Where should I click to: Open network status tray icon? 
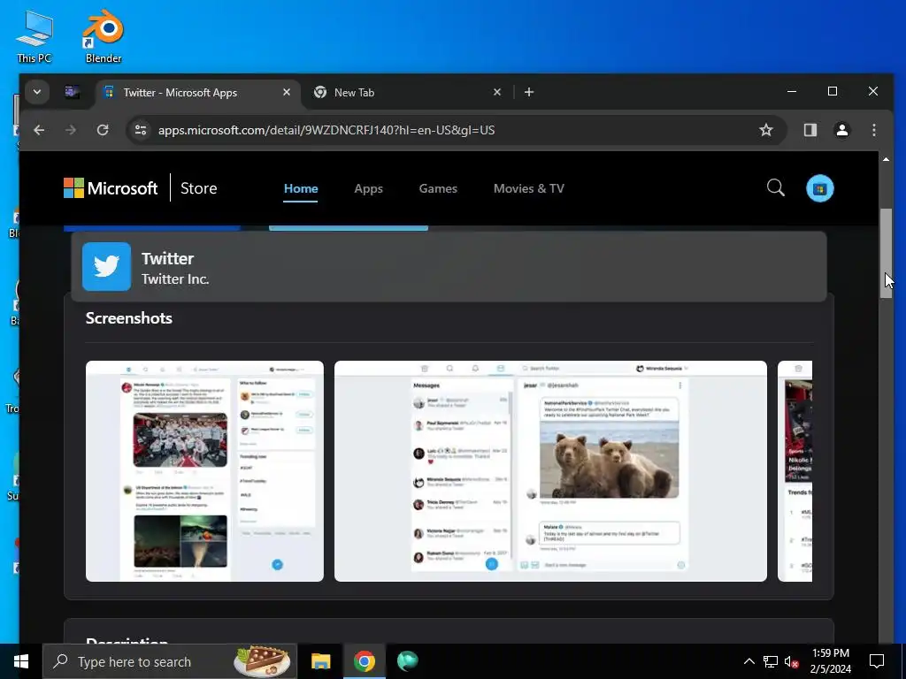(771, 661)
